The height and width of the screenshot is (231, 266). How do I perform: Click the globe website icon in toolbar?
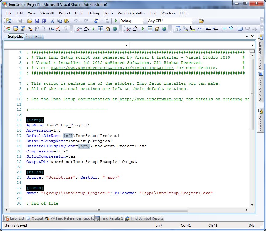coord(115,29)
